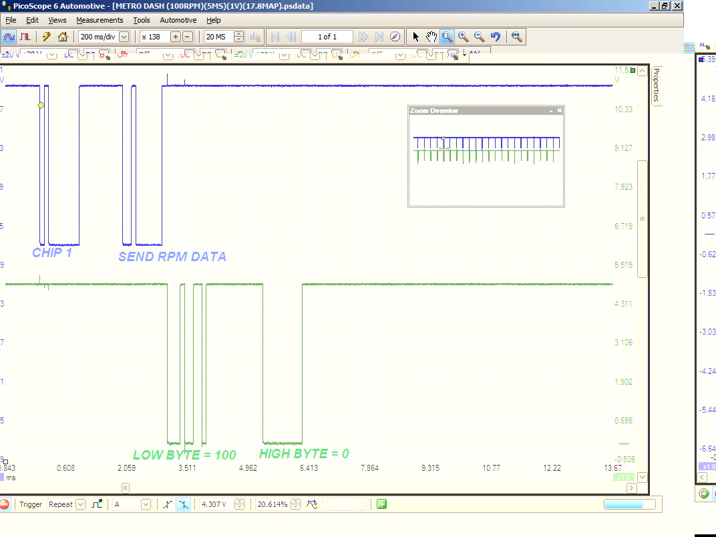Open the Tools menu
The height and width of the screenshot is (537, 716).
(142, 20)
